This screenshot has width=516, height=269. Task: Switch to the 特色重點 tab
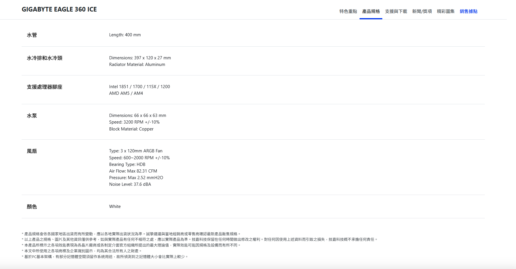tap(348, 11)
